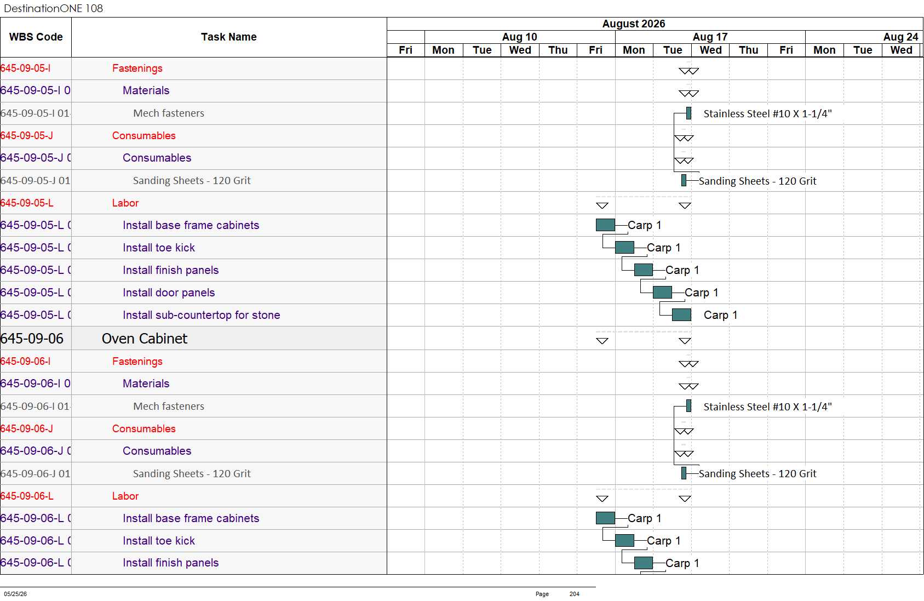This screenshot has height=601, width=924.
Task: Click the Task Name column header
Action: point(229,37)
